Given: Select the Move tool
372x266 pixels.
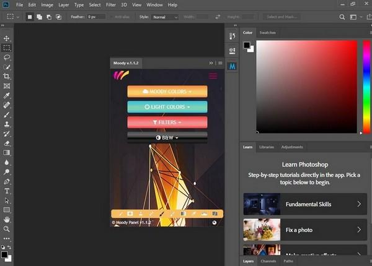Looking at the screenshot, I should [x=7, y=38].
